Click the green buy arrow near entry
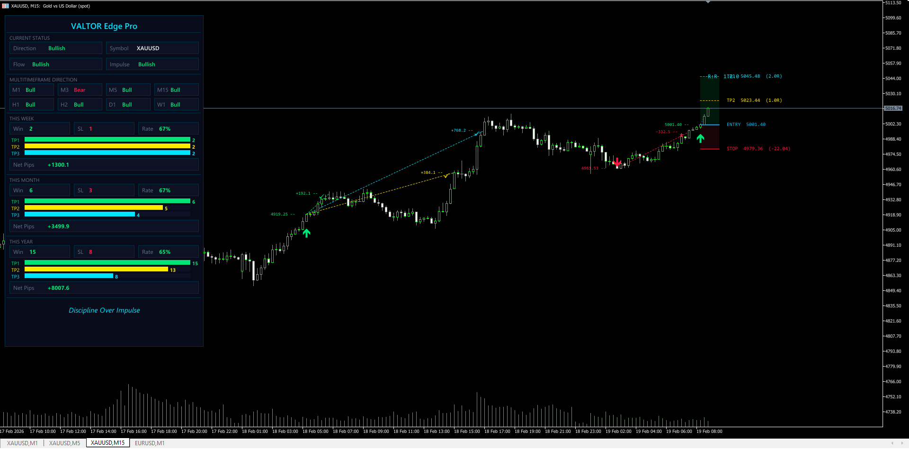909x449 pixels. coord(700,138)
